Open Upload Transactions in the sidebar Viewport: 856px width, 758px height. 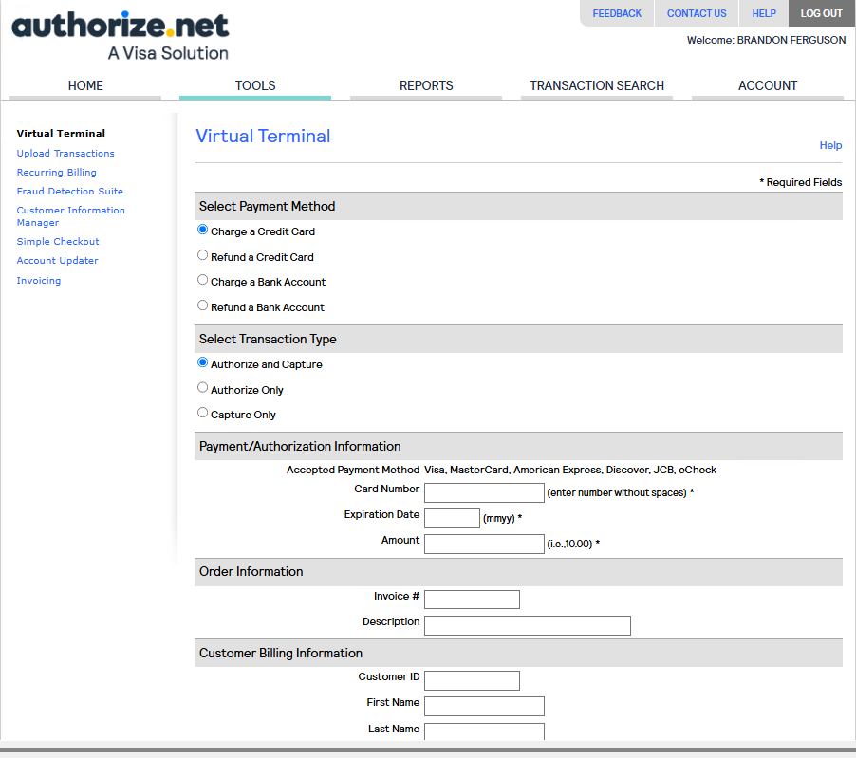point(65,154)
